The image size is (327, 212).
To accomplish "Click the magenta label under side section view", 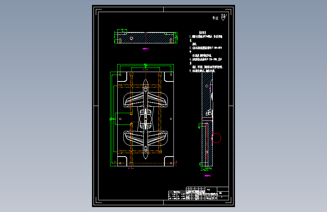I will pyautogui.click(x=207, y=176).
